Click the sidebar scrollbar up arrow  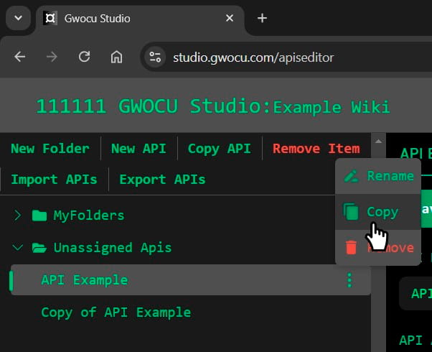[x=379, y=141]
